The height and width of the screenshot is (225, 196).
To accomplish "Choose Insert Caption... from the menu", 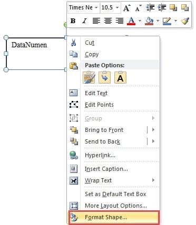I will 113,169.
